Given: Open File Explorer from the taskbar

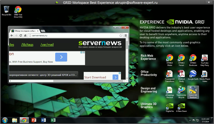Looking at the screenshot, I should point(15,120).
